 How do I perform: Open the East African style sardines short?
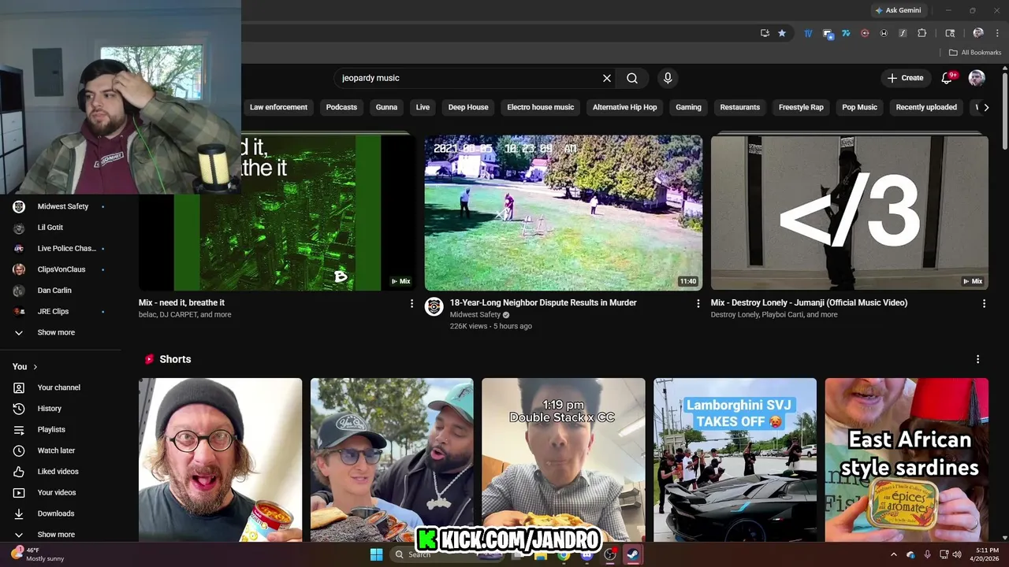tap(907, 460)
